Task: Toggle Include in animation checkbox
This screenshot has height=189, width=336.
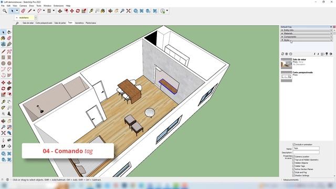Action: [294, 145]
